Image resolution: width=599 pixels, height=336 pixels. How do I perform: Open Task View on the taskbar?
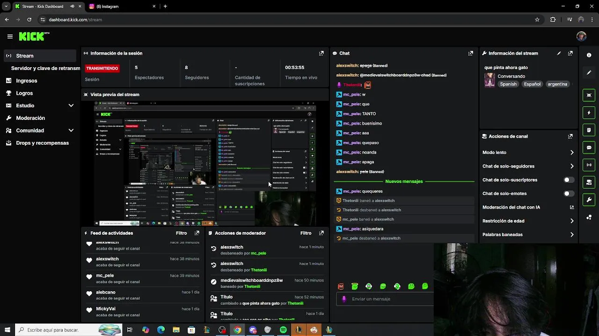click(x=130, y=330)
